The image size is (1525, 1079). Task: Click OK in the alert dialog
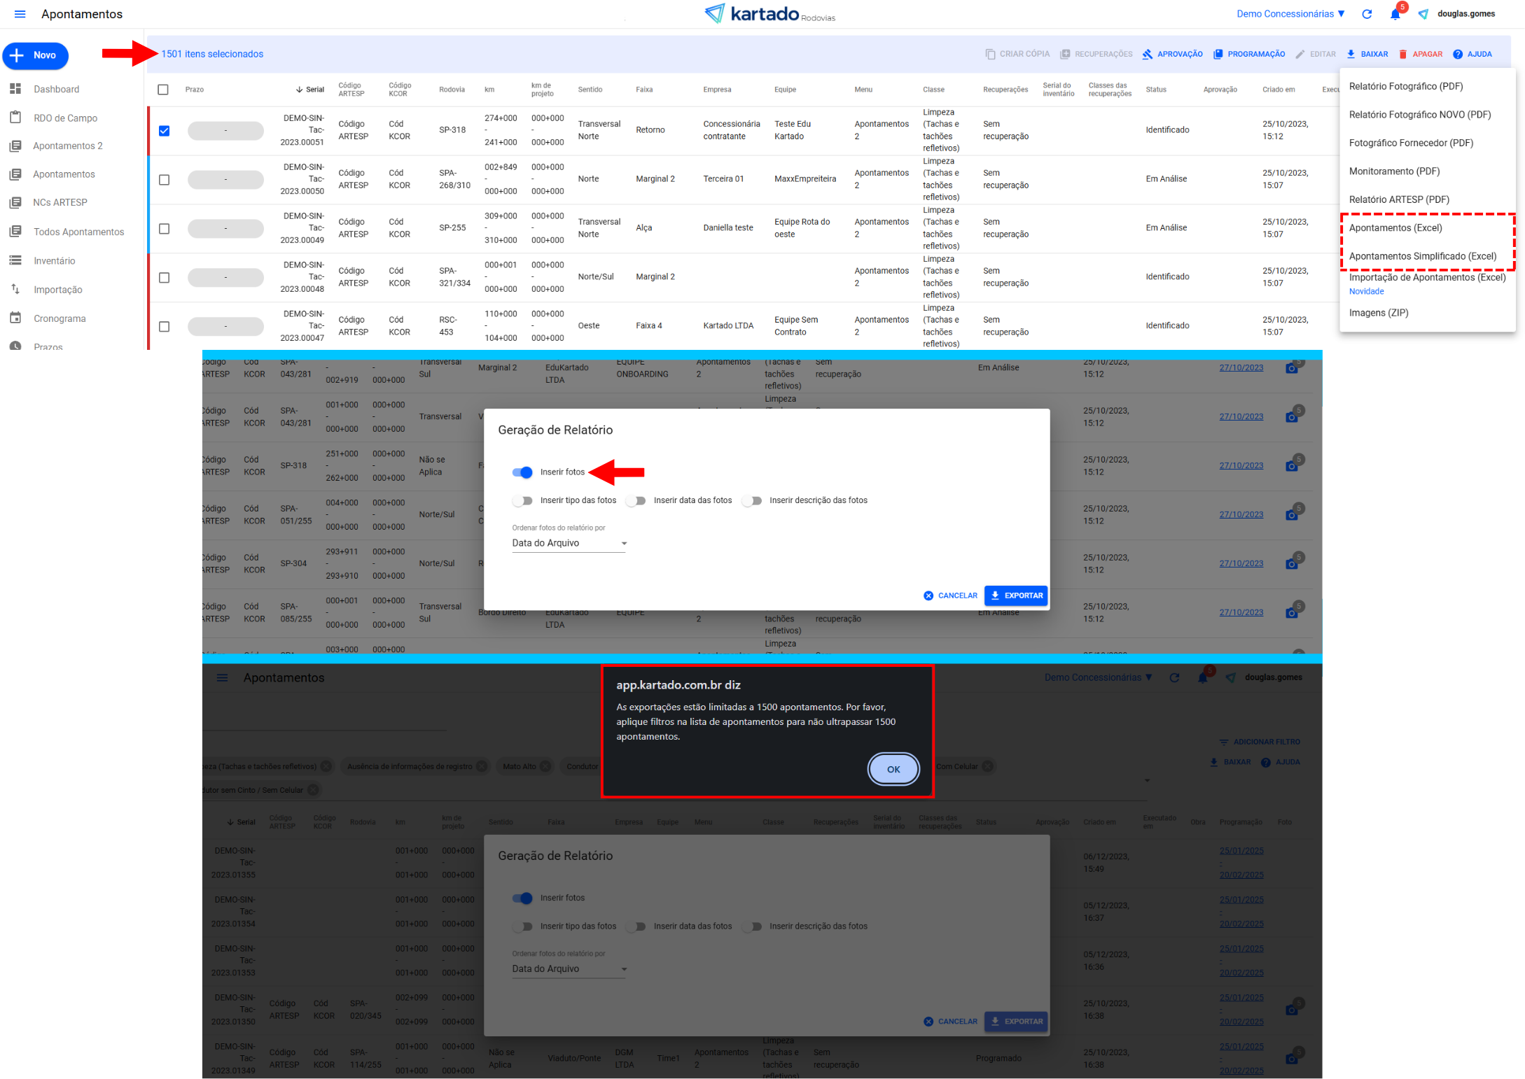tap(893, 769)
